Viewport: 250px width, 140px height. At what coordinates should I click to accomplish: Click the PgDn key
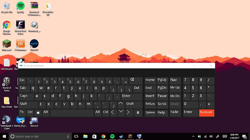(162, 89)
